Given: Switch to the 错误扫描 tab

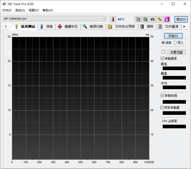Looking at the screenshot, I should pos(93,26).
